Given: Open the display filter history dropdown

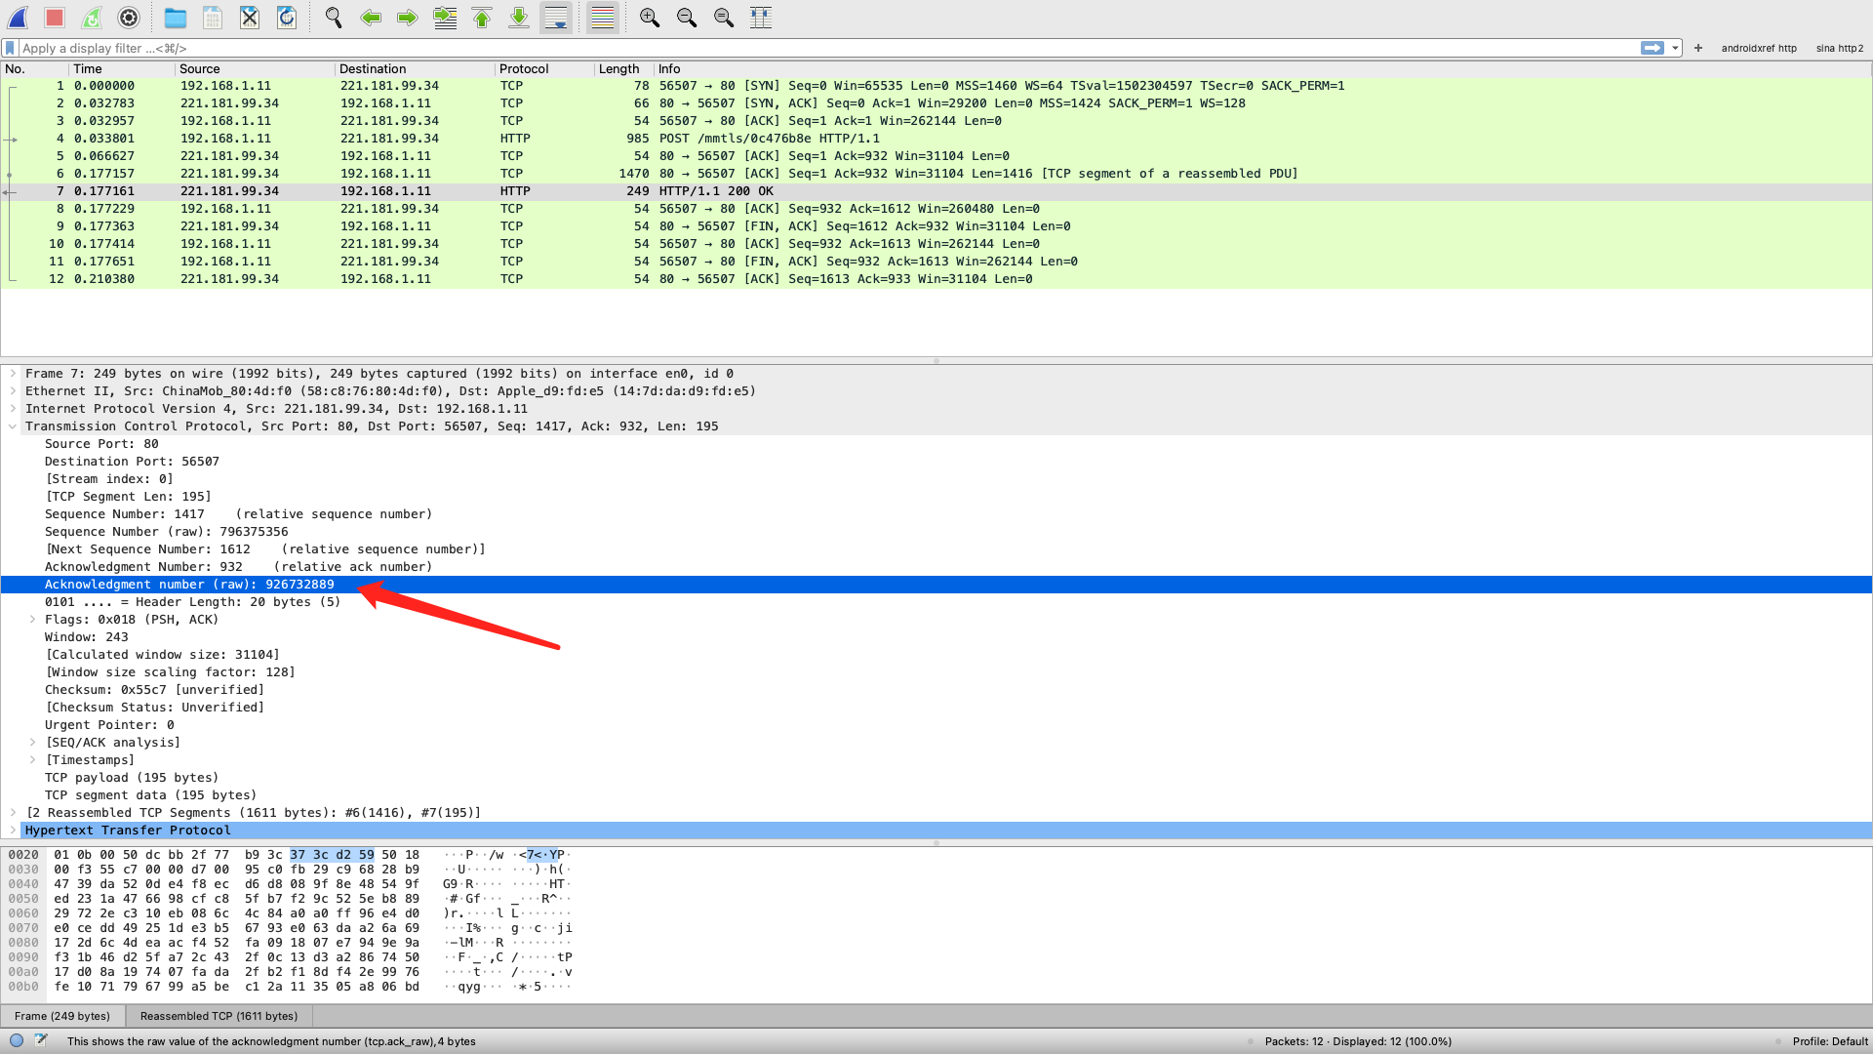Looking at the screenshot, I should (x=1675, y=48).
